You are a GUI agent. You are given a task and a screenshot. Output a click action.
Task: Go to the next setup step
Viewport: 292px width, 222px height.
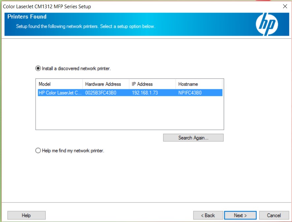click(x=240, y=215)
